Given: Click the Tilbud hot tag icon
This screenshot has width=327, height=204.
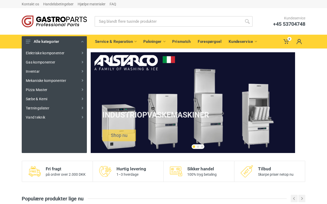Looking at the screenshot, I should pos(247,171).
